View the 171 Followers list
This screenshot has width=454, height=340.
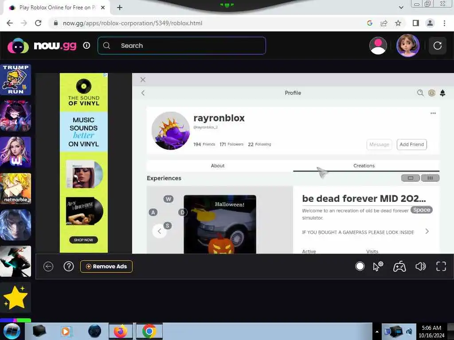(x=231, y=144)
